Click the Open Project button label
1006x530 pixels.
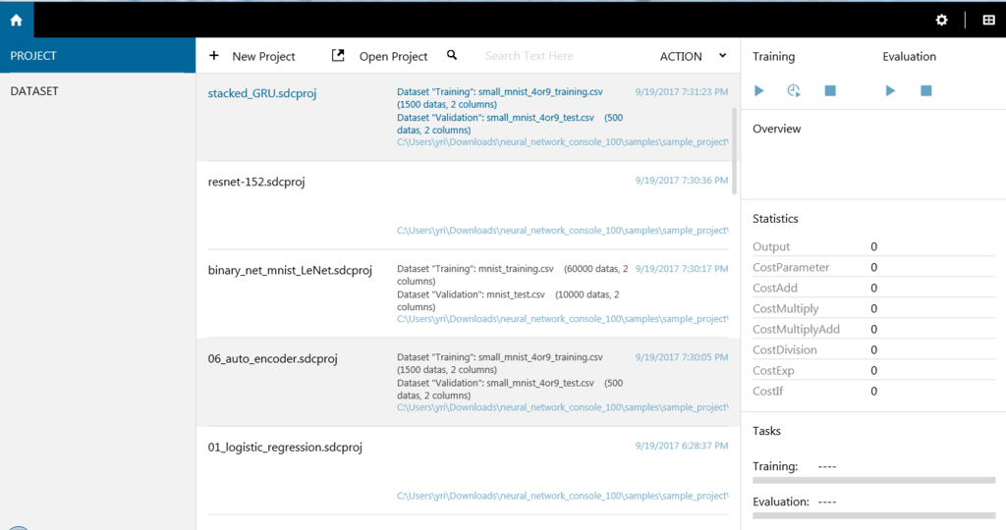pyautogui.click(x=393, y=56)
